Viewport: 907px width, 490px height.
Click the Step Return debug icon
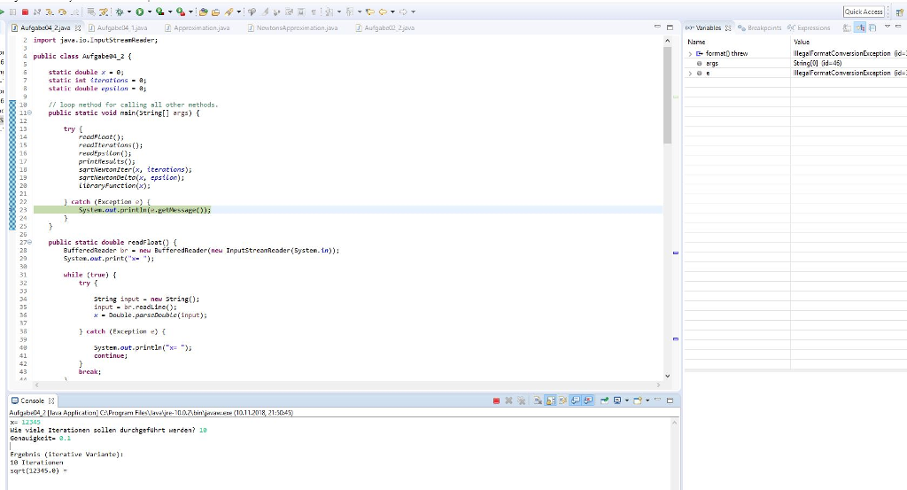75,12
